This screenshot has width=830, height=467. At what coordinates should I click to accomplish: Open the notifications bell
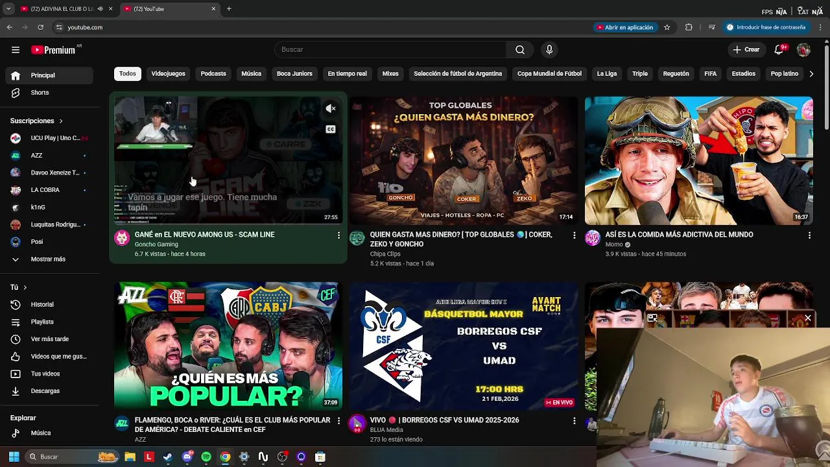(779, 50)
